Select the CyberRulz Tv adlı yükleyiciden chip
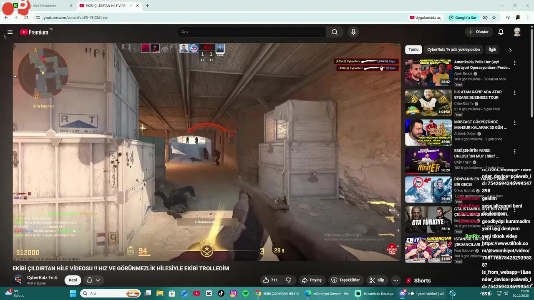 (453, 50)
